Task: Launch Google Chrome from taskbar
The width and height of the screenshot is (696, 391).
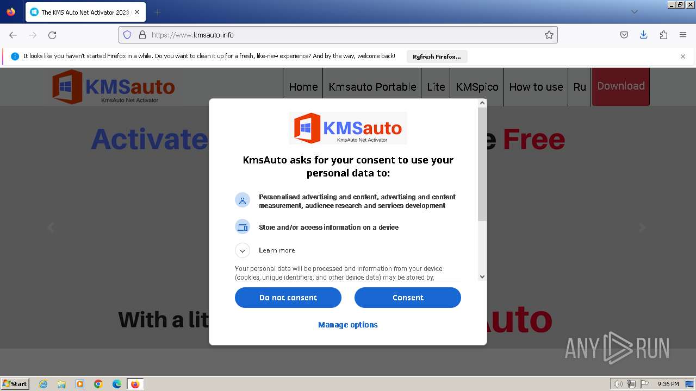Action: (x=98, y=384)
